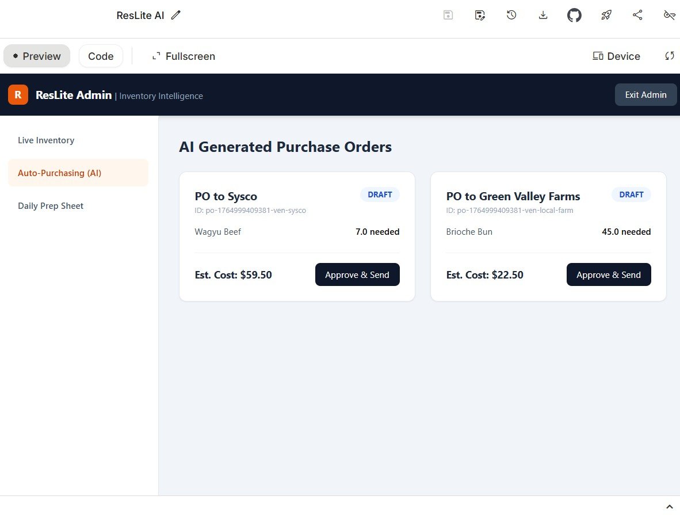Click the orange R logo
Image resolution: width=680 pixels, height=515 pixels.
coord(18,94)
